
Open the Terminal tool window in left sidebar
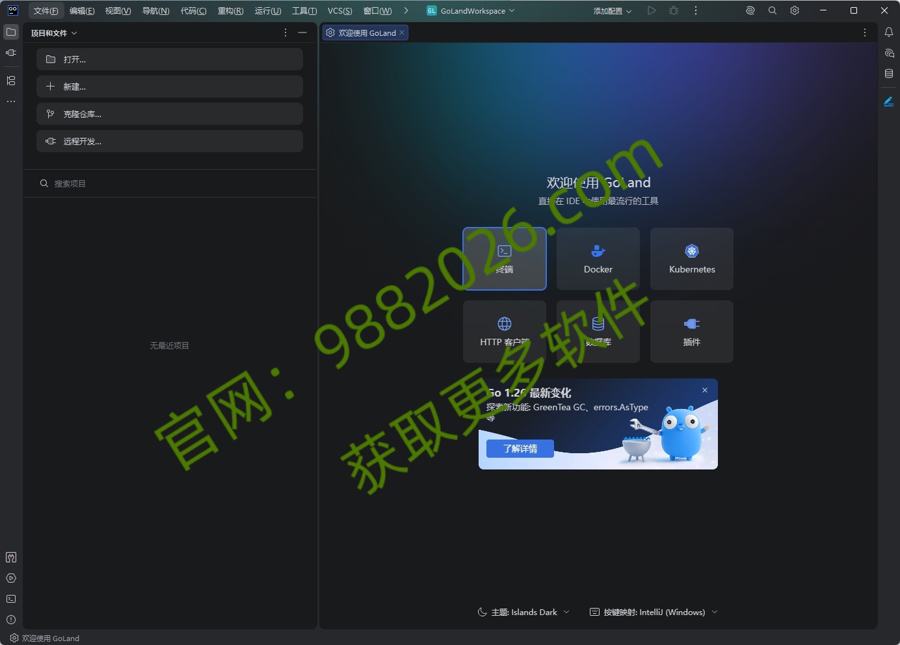[11, 599]
